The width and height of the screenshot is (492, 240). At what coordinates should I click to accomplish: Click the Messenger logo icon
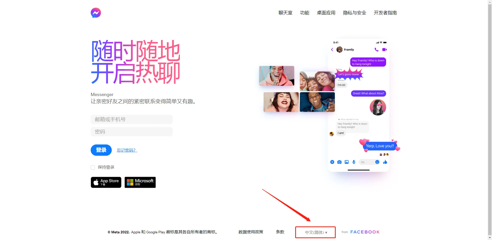(96, 13)
